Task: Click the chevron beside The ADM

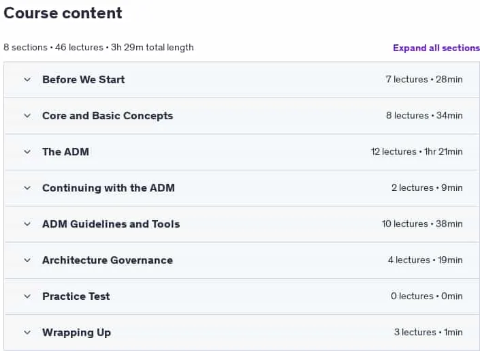Action: coord(27,152)
